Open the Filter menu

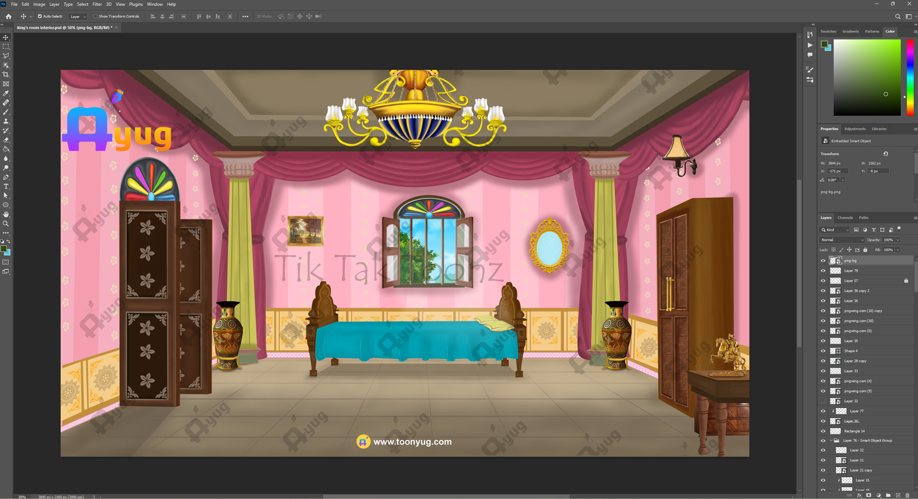click(97, 4)
